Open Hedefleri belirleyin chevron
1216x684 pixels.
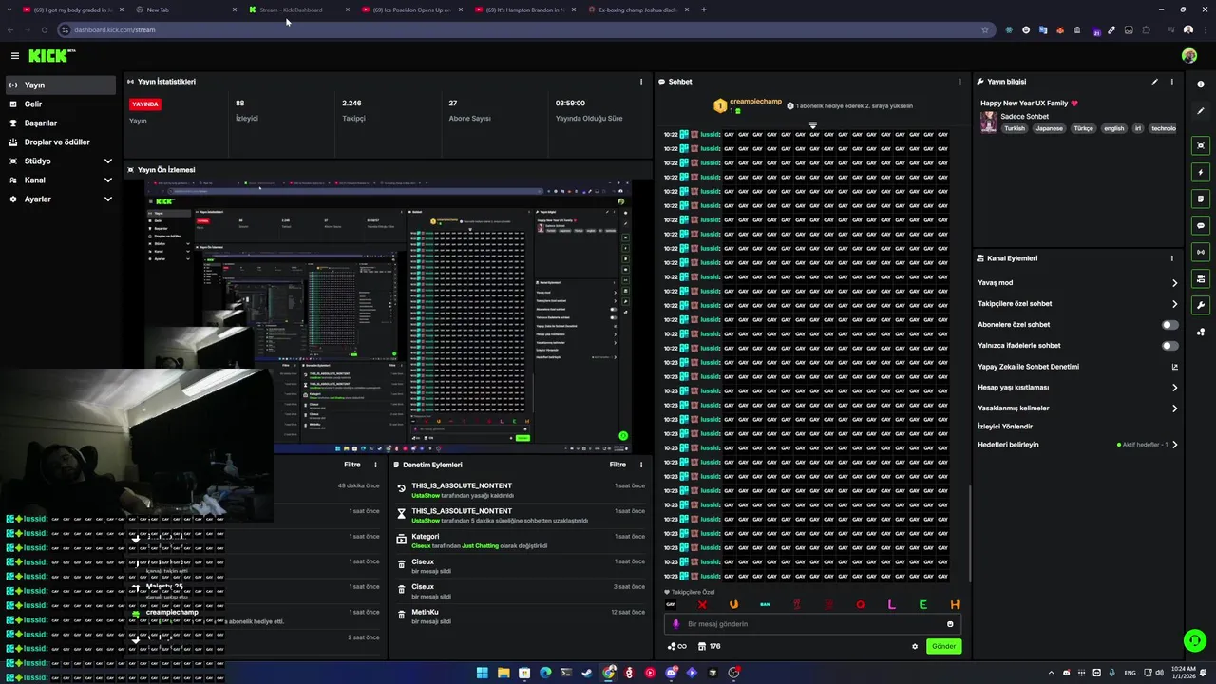tap(1174, 445)
